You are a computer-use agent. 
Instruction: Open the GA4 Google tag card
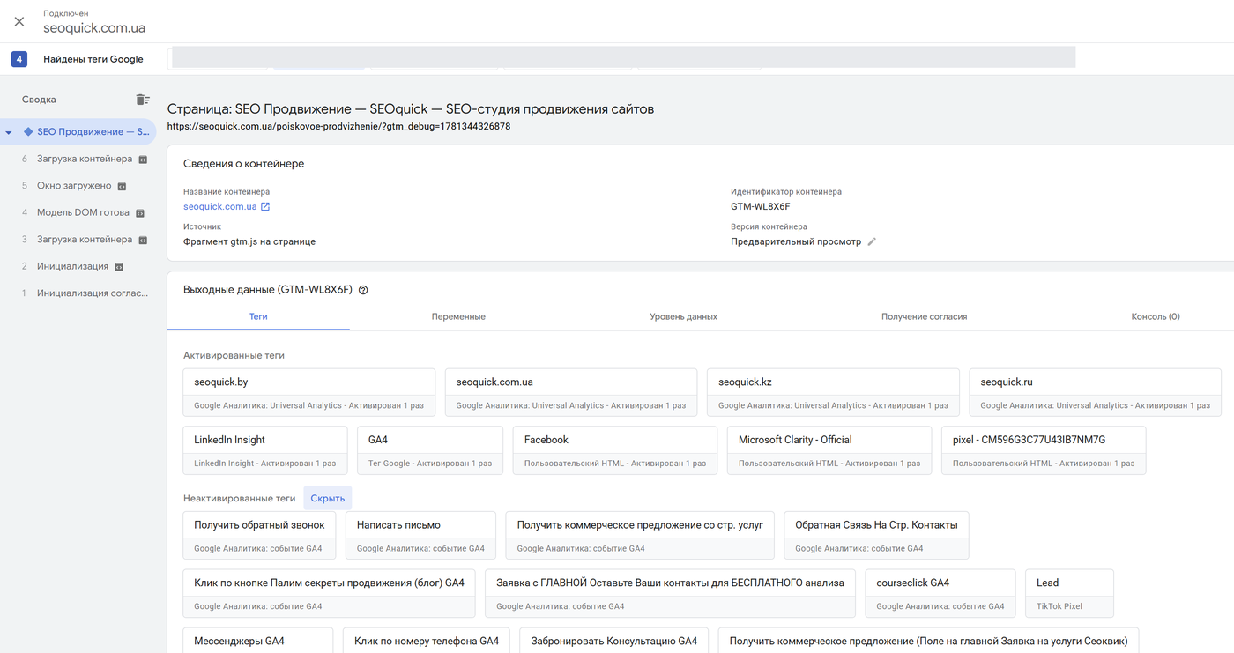[x=430, y=450]
